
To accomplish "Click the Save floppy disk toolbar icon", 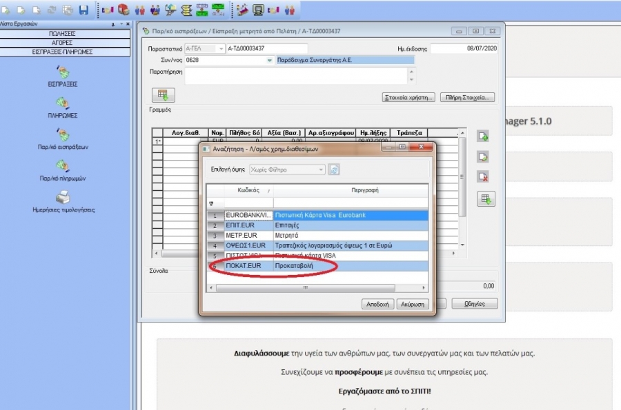I will (x=83, y=10).
